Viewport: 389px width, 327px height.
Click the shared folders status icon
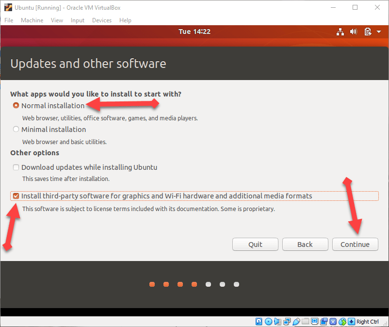(x=305, y=321)
